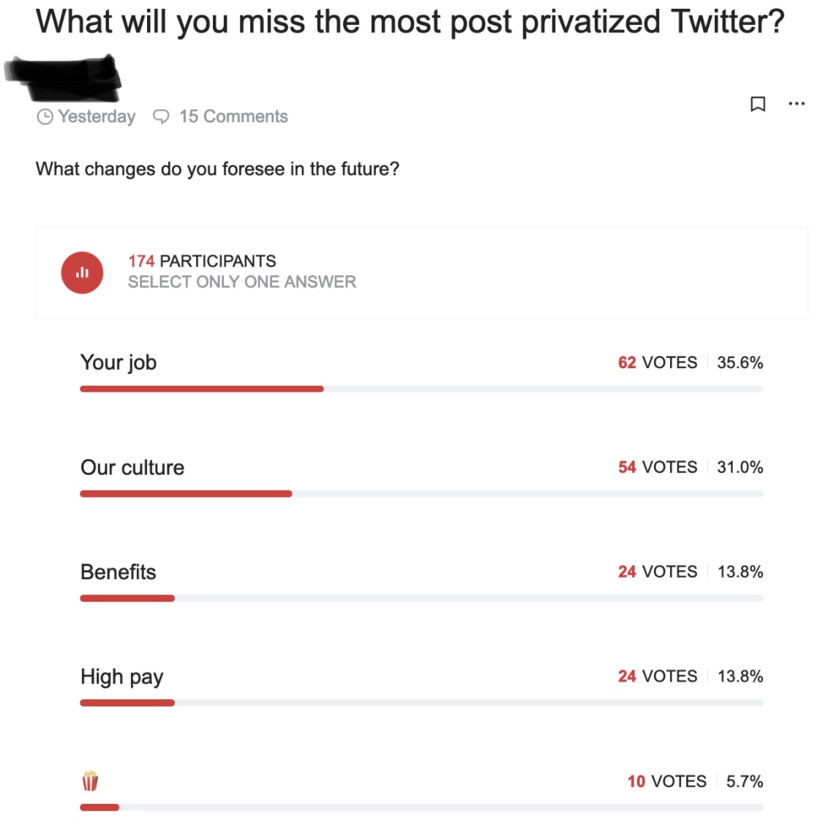Image resolution: width=823 pixels, height=836 pixels.
Task: Click the post title about privatized Twitter
Action: [x=410, y=23]
